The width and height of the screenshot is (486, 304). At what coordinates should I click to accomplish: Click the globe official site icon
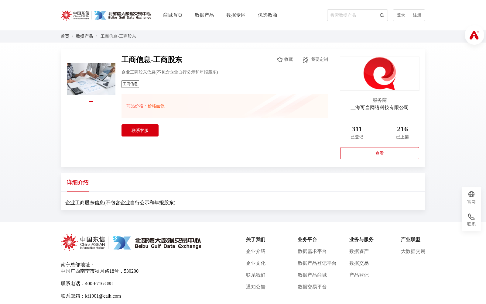[471, 194]
